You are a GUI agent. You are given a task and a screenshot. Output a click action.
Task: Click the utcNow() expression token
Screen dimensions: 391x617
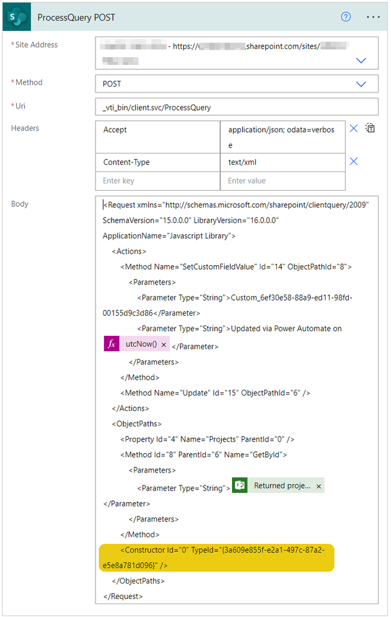[x=140, y=344]
